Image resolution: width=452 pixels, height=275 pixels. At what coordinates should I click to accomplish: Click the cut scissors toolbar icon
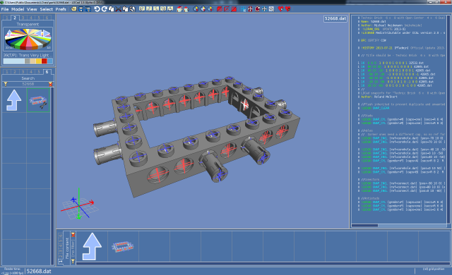click(118, 9)
